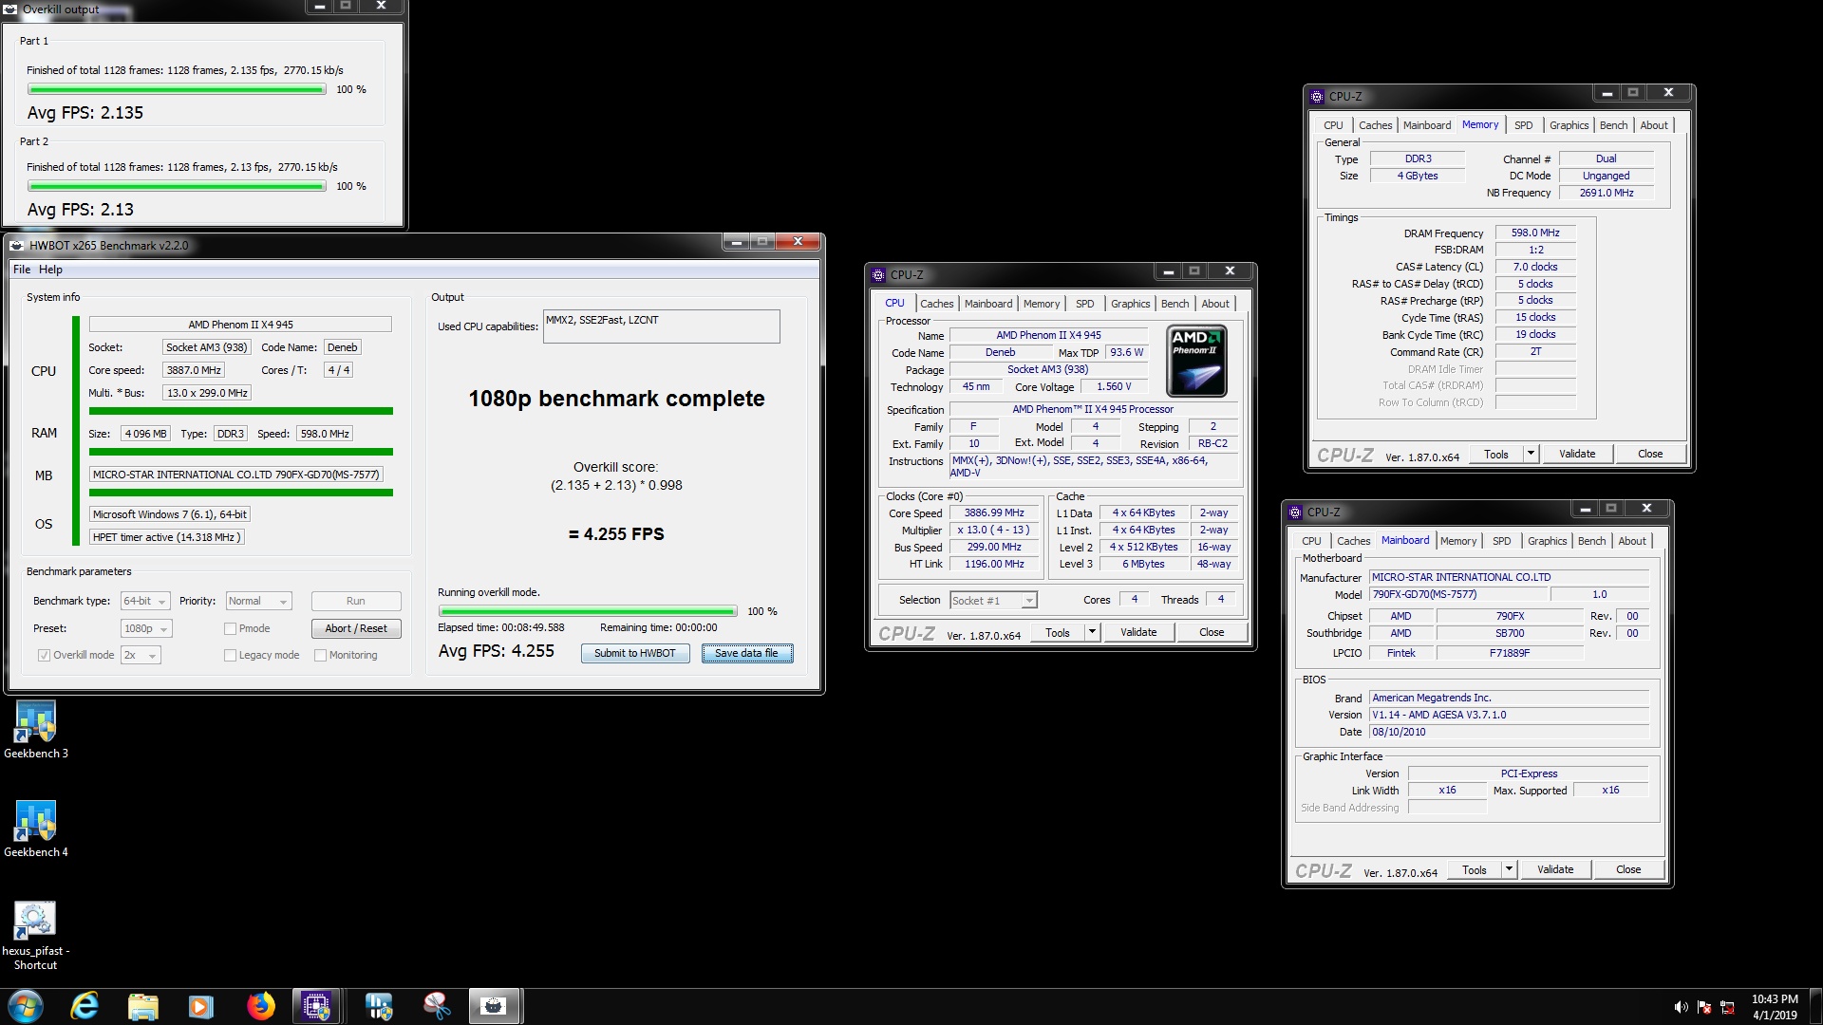Click Validate in CPU-Z CPU window
The image size is (1823, 1025).
coord(1138,632)
